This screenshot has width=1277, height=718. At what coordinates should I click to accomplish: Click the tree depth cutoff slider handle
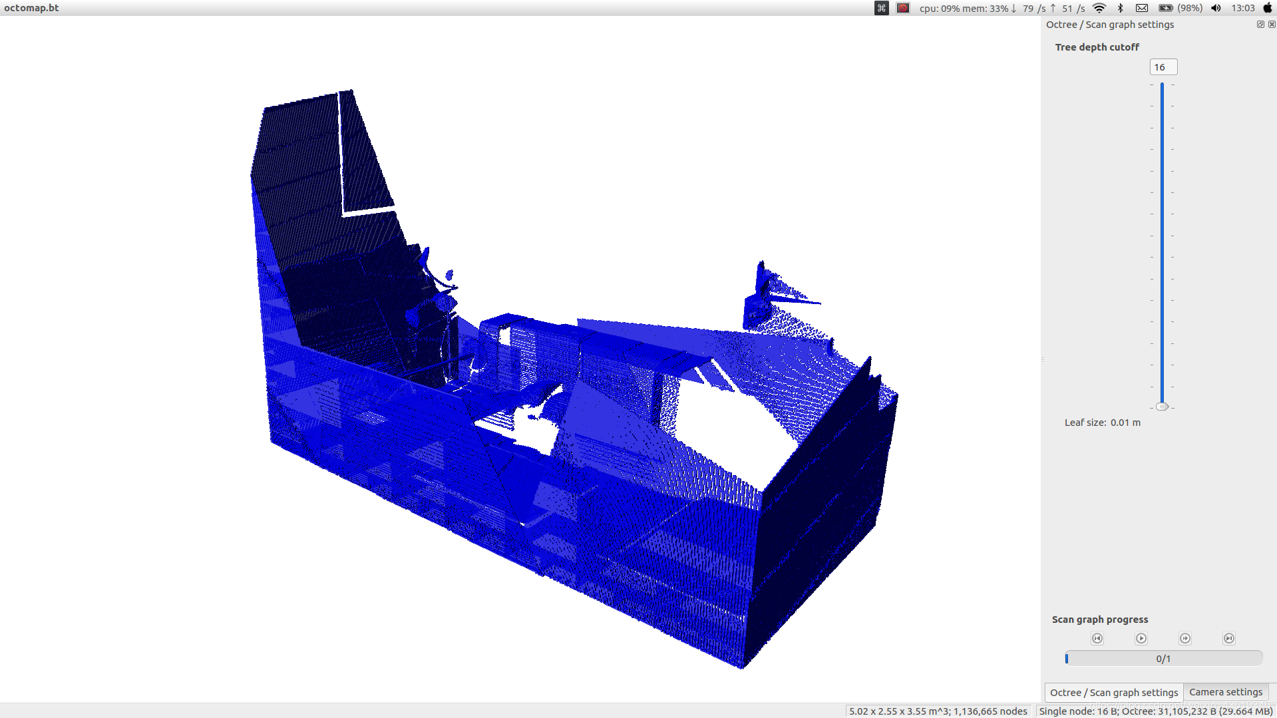pyautogui.click(x=1162, y=407)
